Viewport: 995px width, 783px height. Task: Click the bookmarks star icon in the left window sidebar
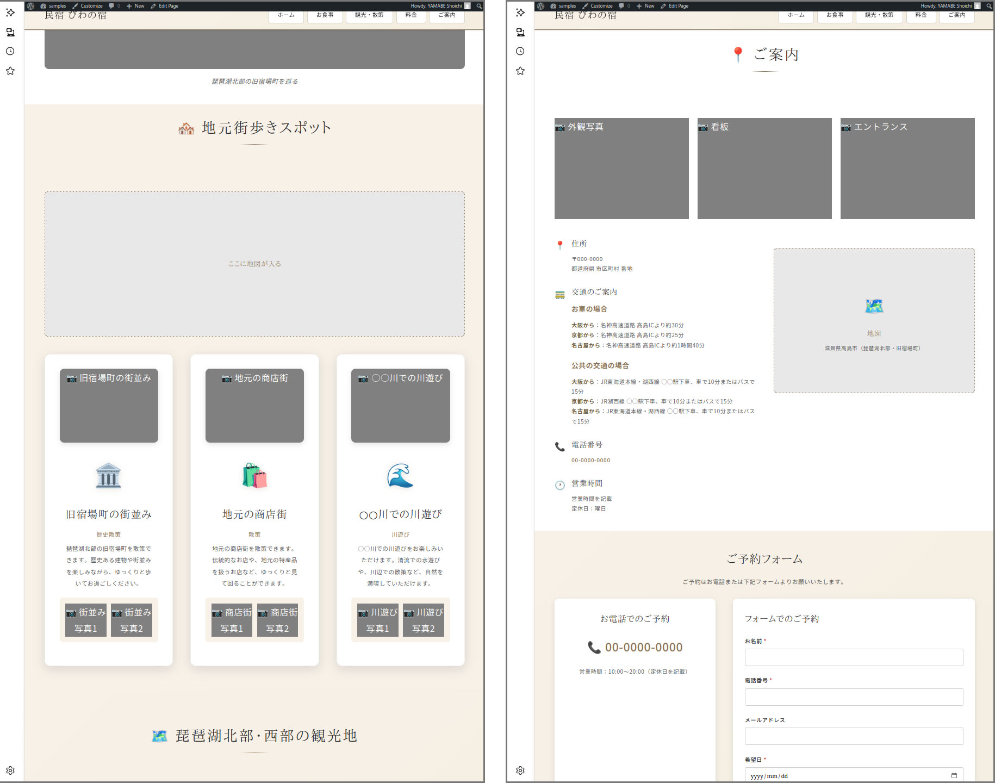10,71
